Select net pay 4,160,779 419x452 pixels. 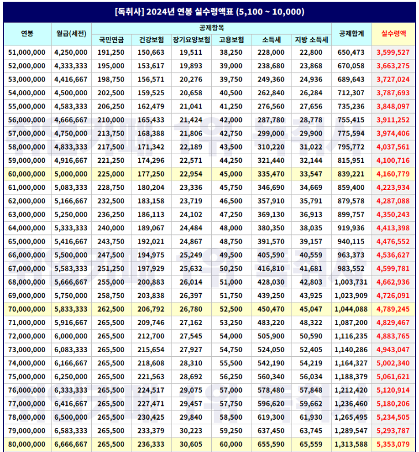coord(393,174)
